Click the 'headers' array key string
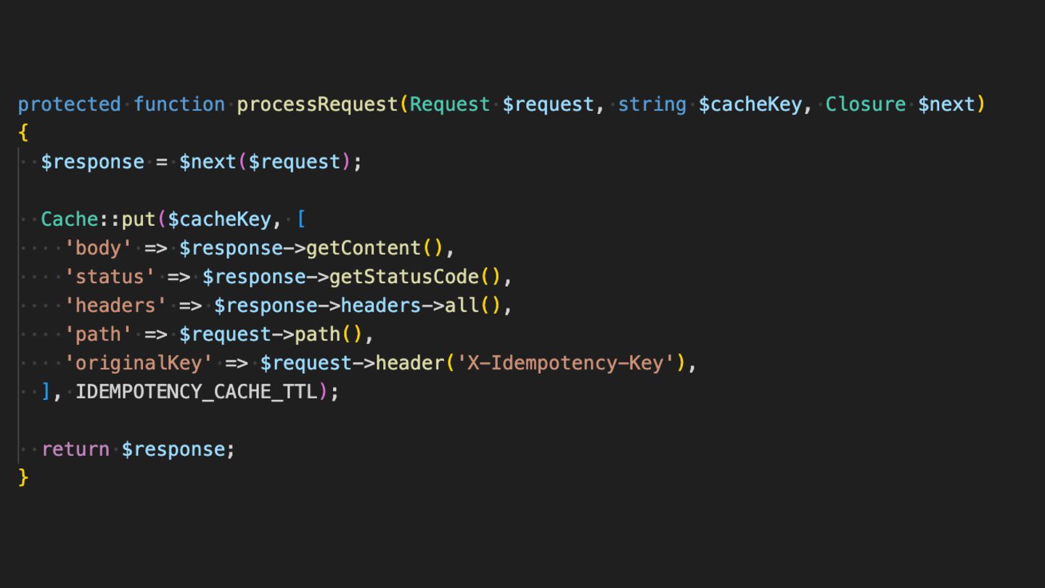1045x588 pixels. [116, 306]
